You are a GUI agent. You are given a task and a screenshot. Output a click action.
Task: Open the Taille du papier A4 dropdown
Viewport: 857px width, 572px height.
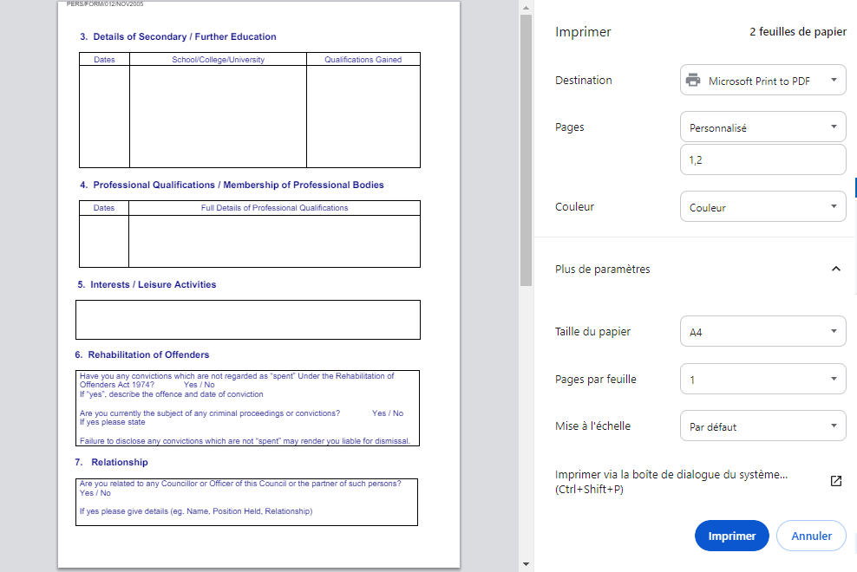(763, 331)
